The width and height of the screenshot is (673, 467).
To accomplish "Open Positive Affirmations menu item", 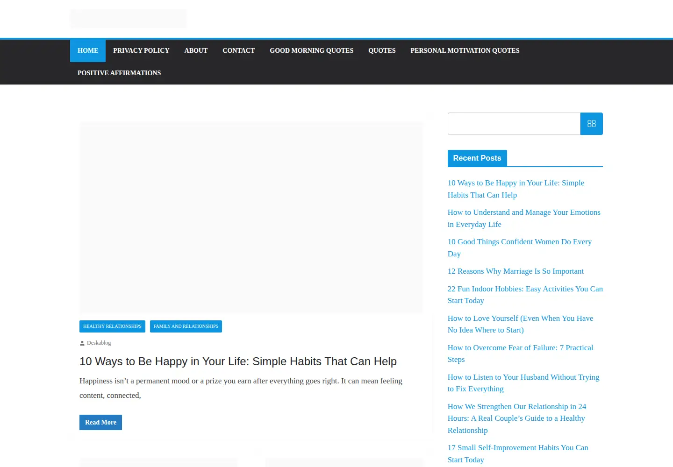I will pyautogui.click(x=119, y=73).
